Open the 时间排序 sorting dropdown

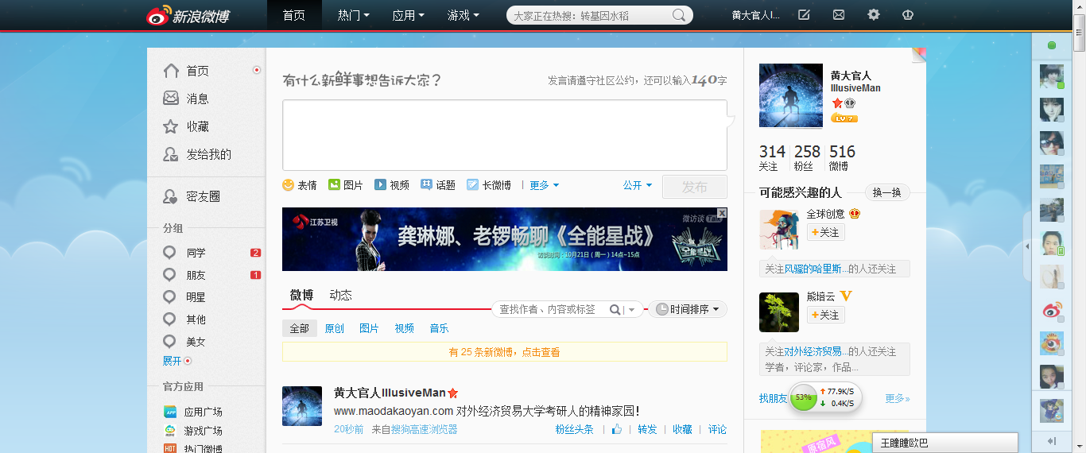tap(688, 310)
